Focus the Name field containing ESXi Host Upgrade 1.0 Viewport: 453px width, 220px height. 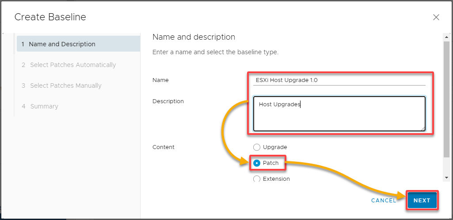[339, 80]
